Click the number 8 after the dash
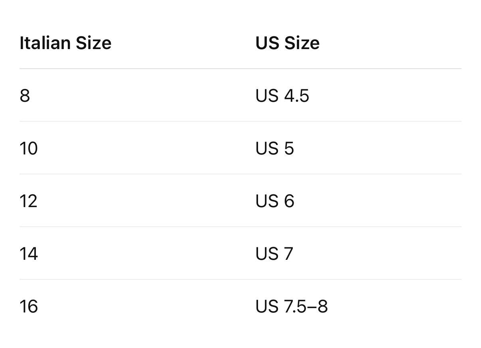This screenshot has height=348, width=481. tap(323, 306)
